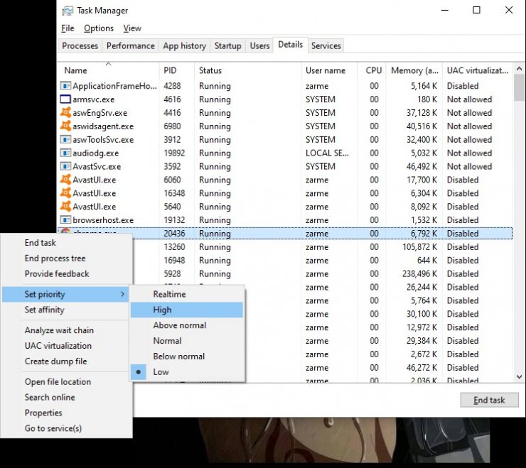Click PID 13260 cell
Image resolution: width=526 pixels, height=468 pixels.
pyautogui.click(x=174, y=246)
